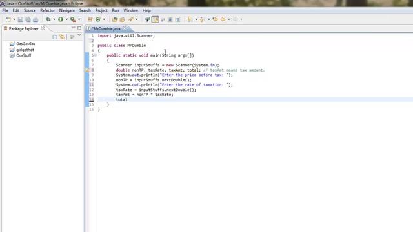Click 'import java.util.Scanner;' on line 1

(x=126, y=36)
